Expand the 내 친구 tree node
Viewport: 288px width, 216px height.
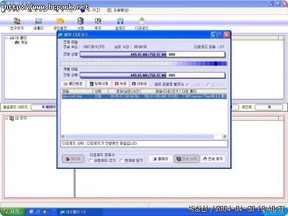click(x=7, y=119)
